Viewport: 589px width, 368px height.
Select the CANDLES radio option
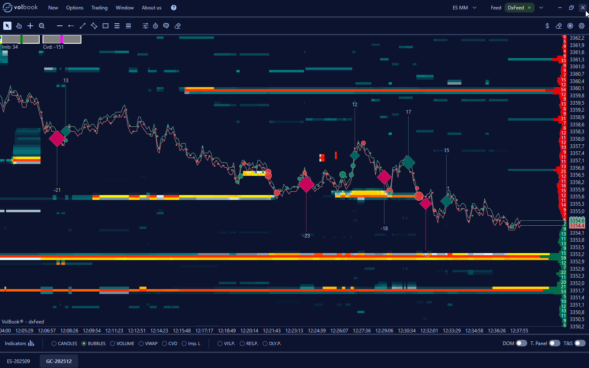pos(54,343)
